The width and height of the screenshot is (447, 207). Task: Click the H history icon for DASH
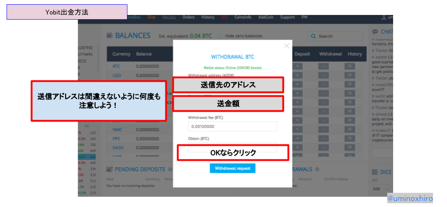coord(350,148)
